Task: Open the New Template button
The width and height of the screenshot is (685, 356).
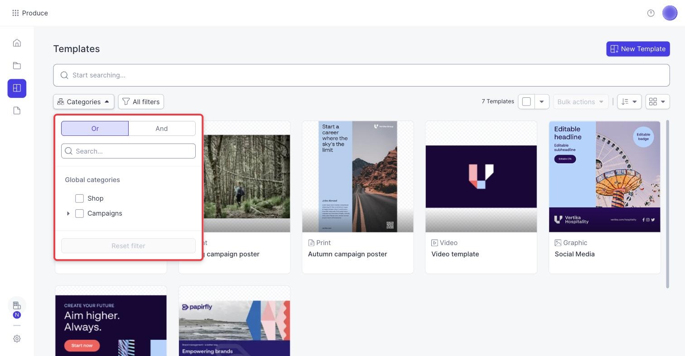Action: (638, 49)
